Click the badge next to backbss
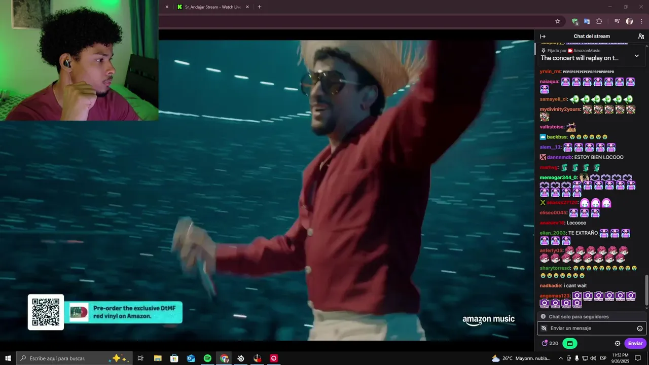649x365 pixels. click(x=543, y=137)
